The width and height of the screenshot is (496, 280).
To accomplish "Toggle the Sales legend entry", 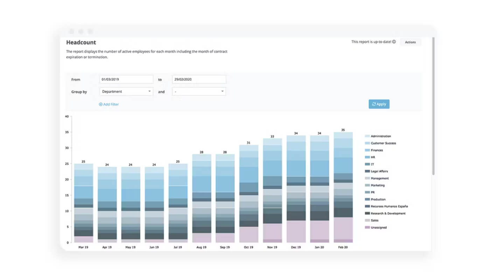I will click(x=371, y=220).
